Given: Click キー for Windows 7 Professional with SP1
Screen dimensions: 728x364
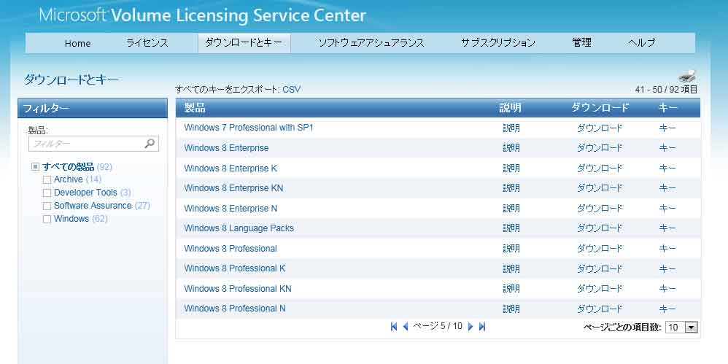Looking at the screenshot, I should (667, 128).
